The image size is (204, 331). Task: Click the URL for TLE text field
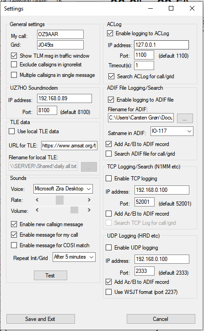point(69,146)
